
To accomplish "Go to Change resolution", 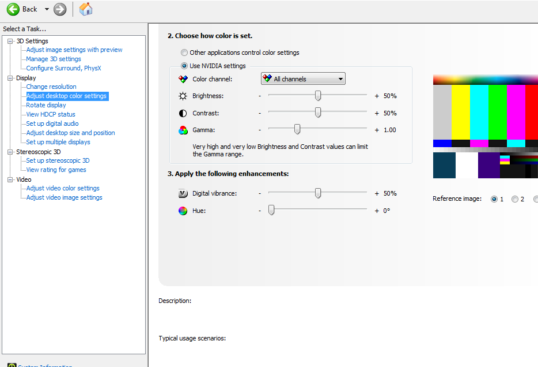I will (x=51, y=87).
